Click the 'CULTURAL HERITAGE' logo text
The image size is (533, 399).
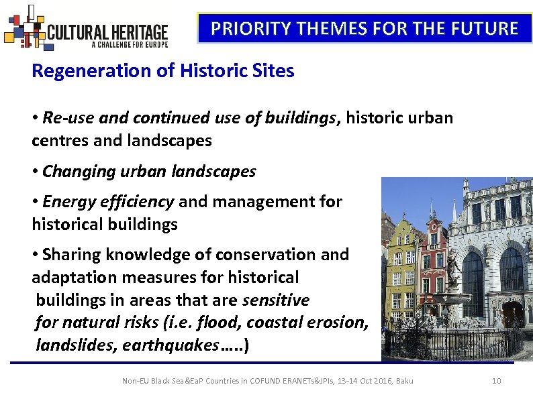click(x=108, y=33)
